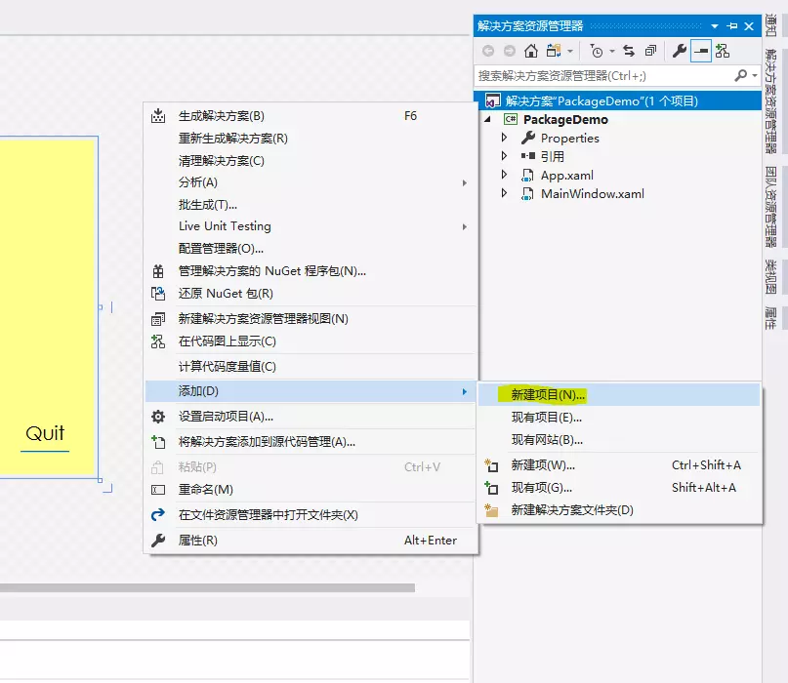Choose 清理解决方案(C)

[311, 161]
